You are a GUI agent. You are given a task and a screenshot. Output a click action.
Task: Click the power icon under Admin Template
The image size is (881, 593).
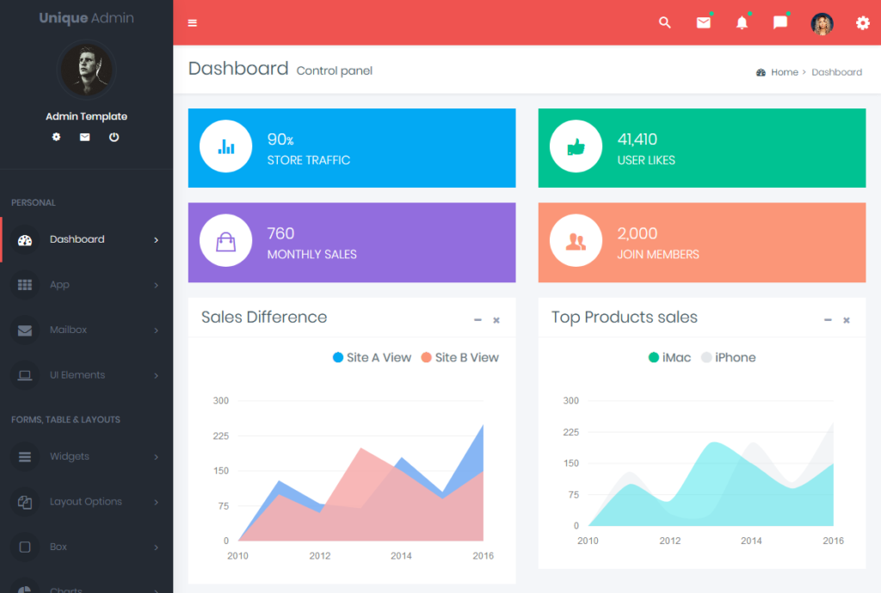click(114, 137)
